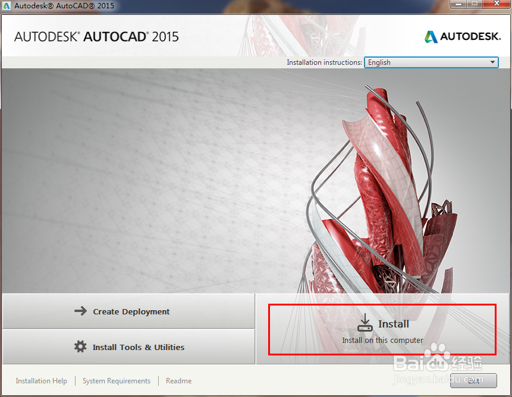Viewport: 512px width, 397px height.
Task: Open the installation instructions language dropdown
Action: 492,62
